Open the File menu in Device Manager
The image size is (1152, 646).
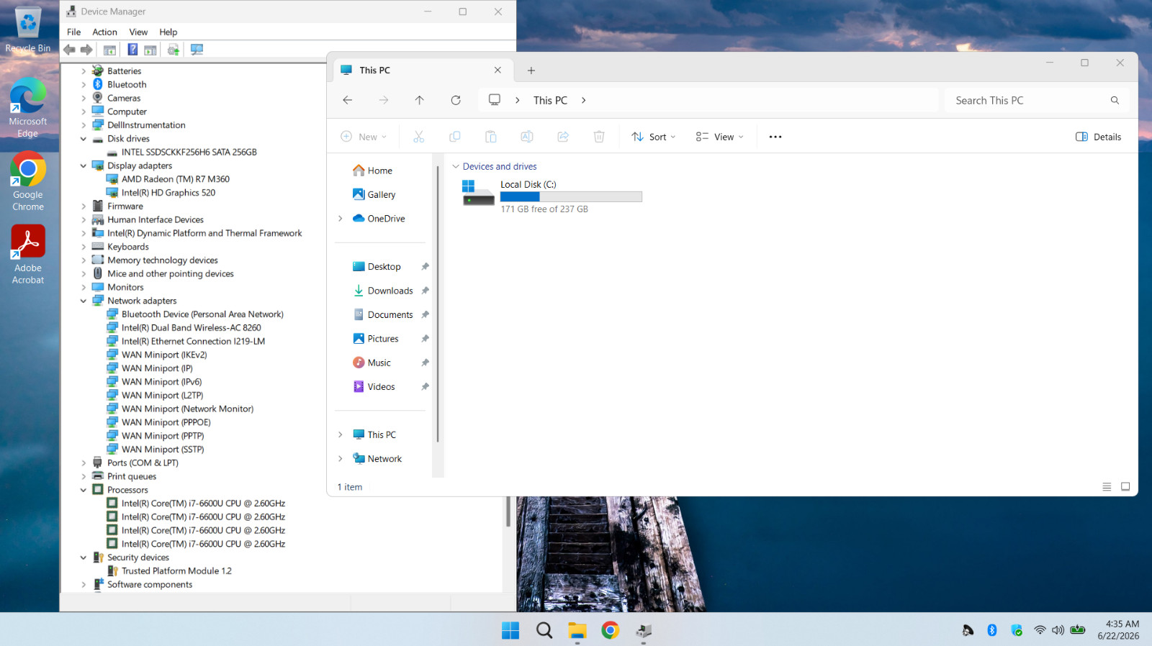coord(73,32)
